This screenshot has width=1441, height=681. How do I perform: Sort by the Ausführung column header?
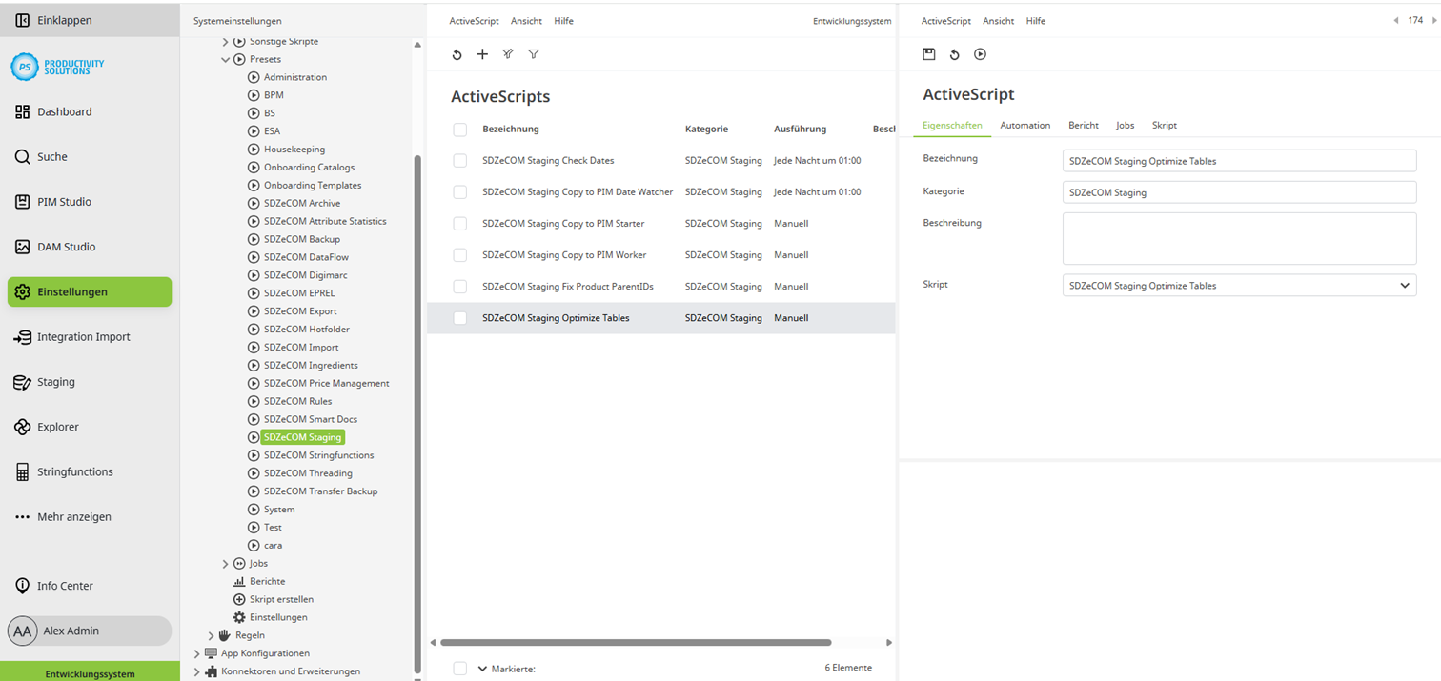(x=800, y=130)
